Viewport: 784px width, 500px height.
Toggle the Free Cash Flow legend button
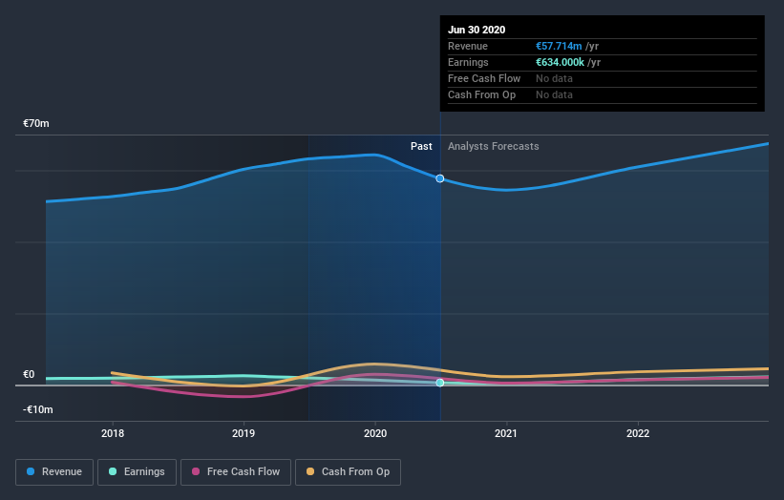[x=236, y=472]
